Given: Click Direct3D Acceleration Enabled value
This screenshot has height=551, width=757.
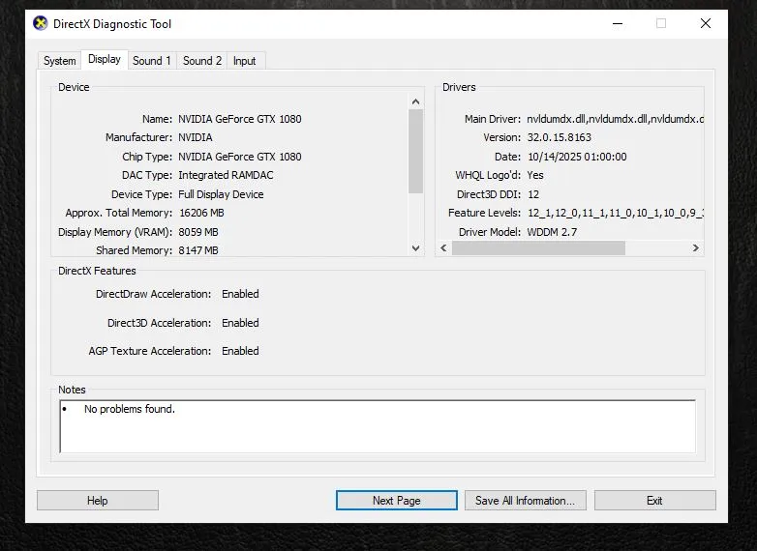Looking at the screenshot, I should [x=240, y=323].
